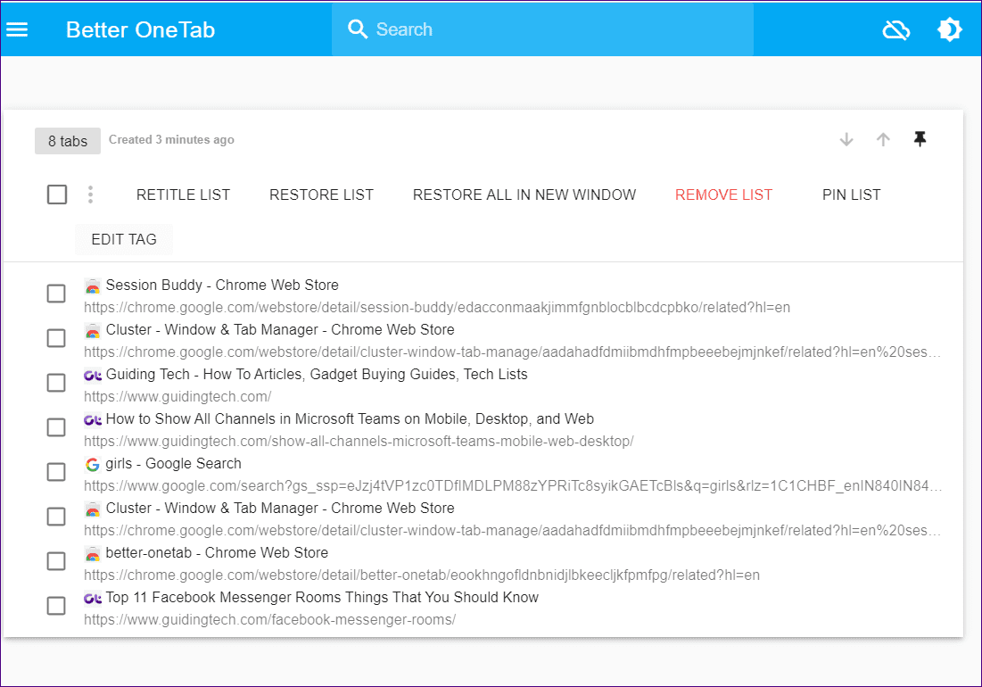Viewport: 982px width, 687px height.
Task: Check the Microsoft Teams article checkbox
Action: click(x=56, y=427)
